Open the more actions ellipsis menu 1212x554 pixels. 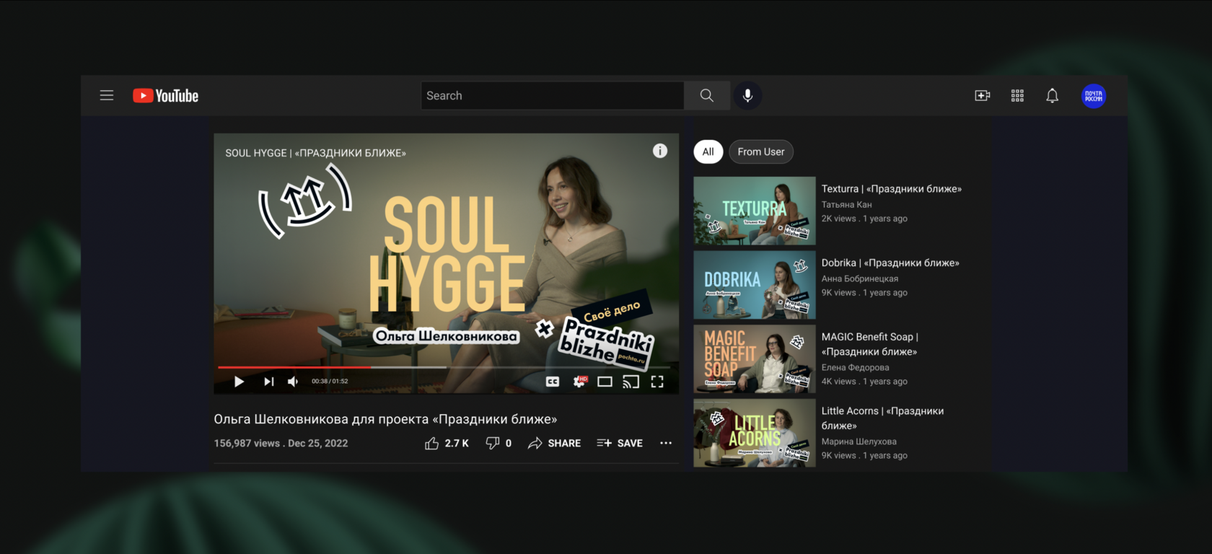pos(666,443)
